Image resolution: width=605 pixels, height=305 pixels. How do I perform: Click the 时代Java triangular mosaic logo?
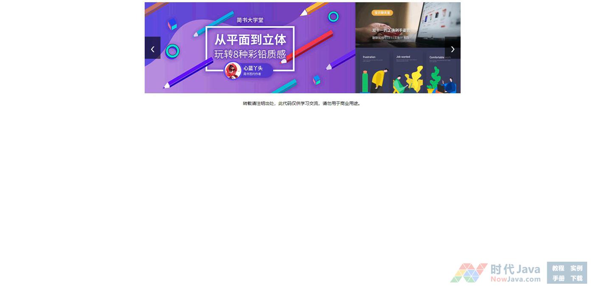(468, 273)
